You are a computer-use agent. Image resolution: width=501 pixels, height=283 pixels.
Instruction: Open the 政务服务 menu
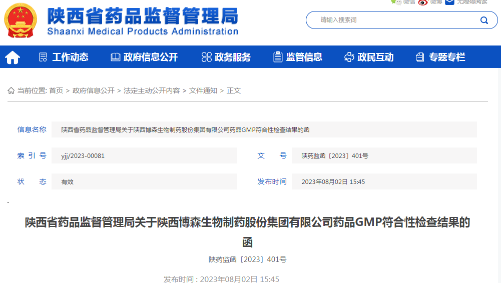pyautogui.click(x=233, y=57)
